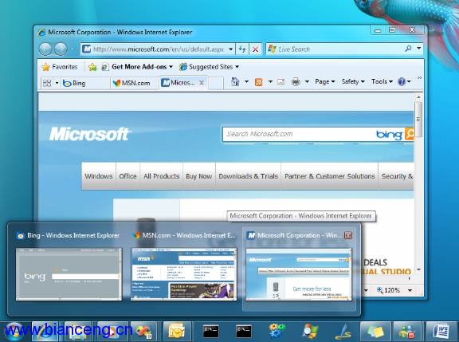Click the Windows navigation link
The height and width of the screenshot is (342, 459).
pos(98,176)
